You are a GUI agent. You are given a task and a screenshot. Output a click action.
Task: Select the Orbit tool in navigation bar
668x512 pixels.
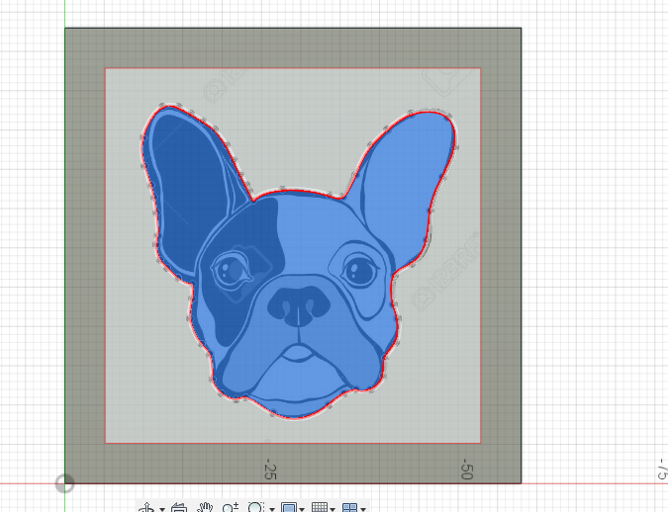147,508
